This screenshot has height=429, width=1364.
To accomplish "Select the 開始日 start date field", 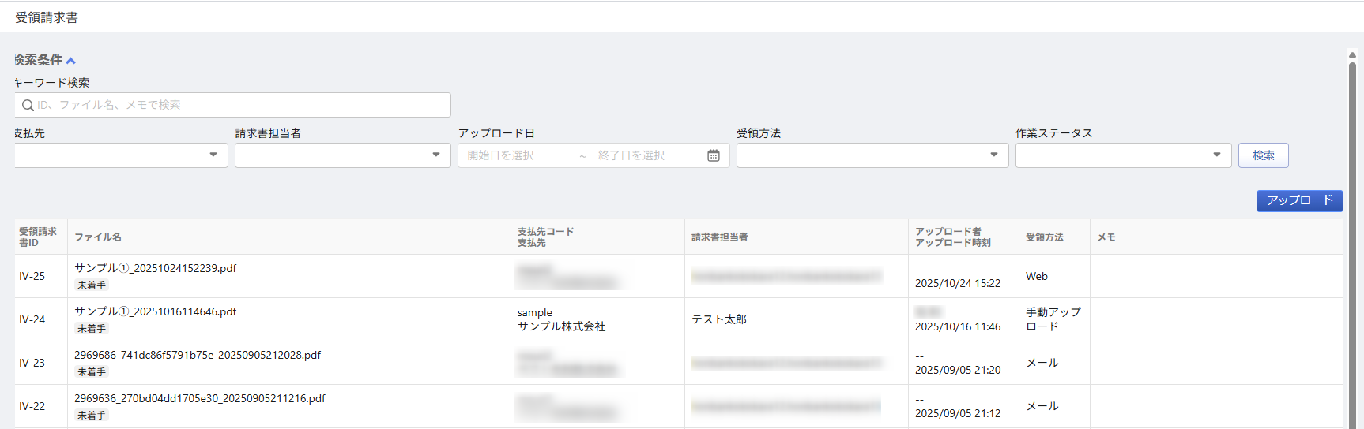I will pos(514,155).
